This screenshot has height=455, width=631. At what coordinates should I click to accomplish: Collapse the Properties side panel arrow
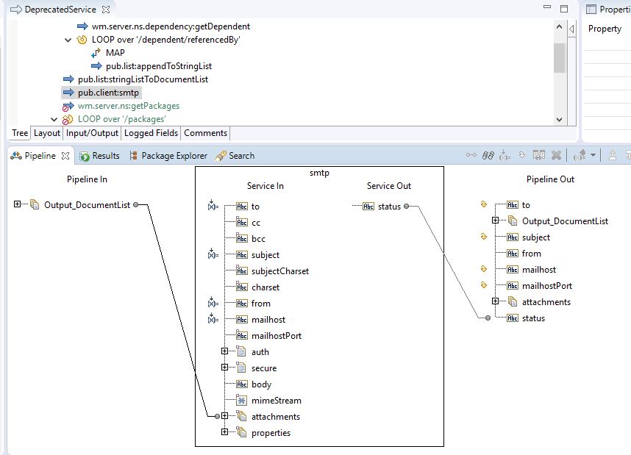pos(571,29)
